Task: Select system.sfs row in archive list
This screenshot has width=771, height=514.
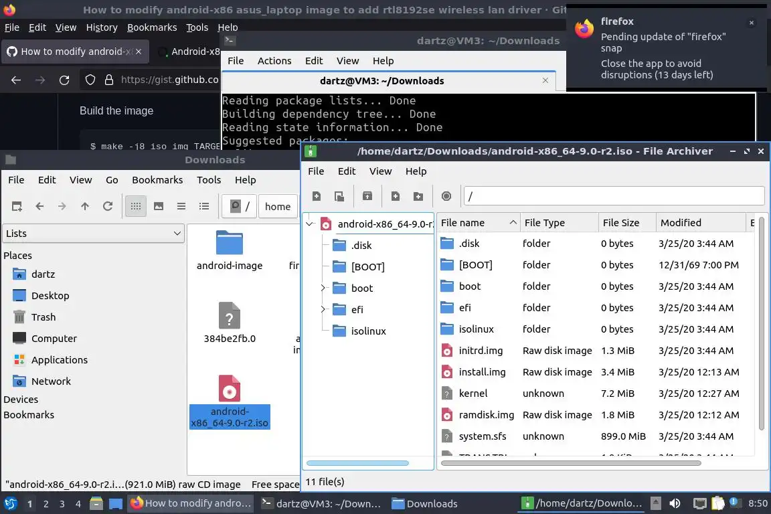Action: (596, 436)
